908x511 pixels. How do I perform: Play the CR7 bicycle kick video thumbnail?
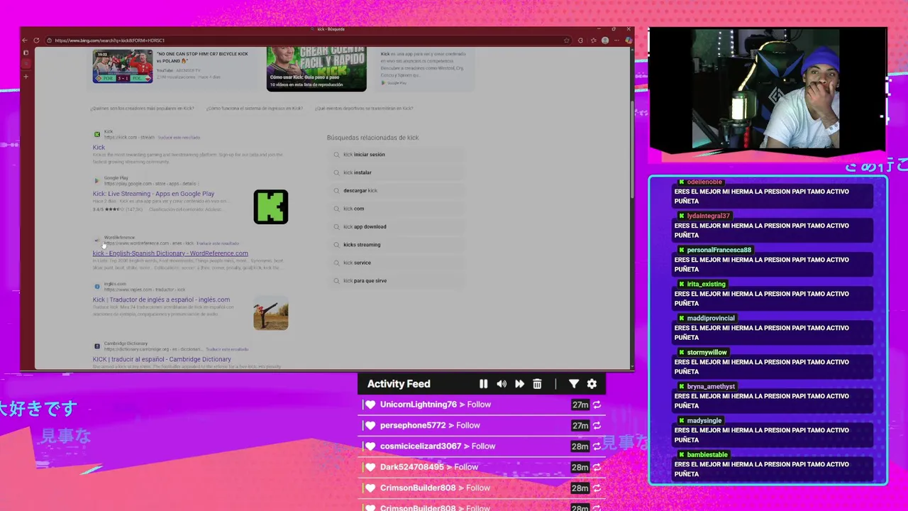coord(123,67)
